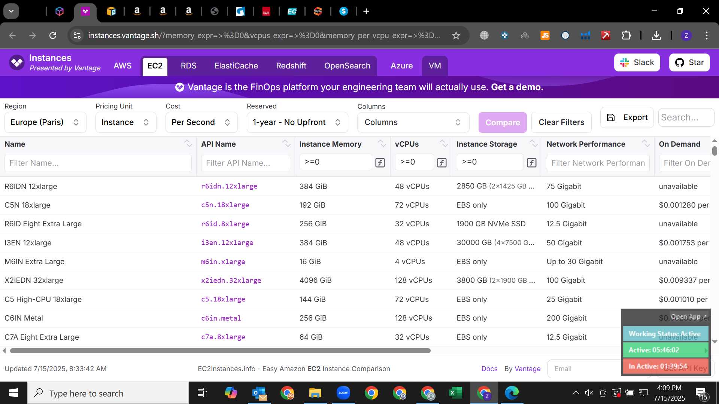
Task: Open the r6idn.12xlarge API link
Action: (x=229, y=186)
